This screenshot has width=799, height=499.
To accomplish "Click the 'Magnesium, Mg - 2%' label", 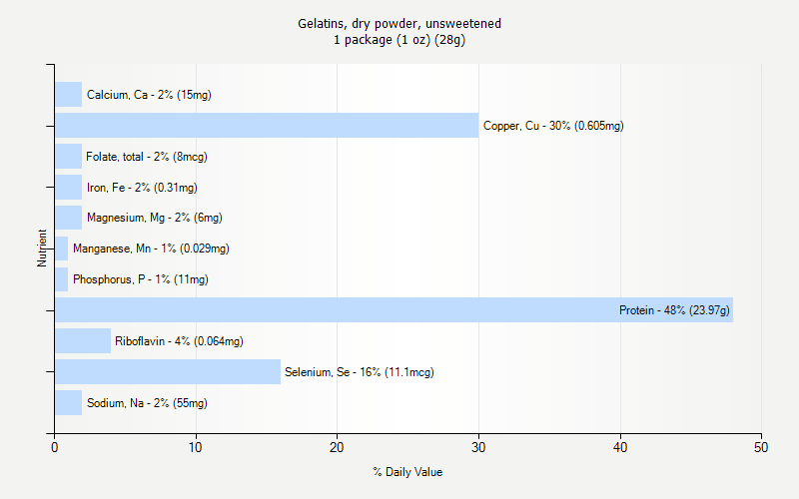I will [154, 218].
